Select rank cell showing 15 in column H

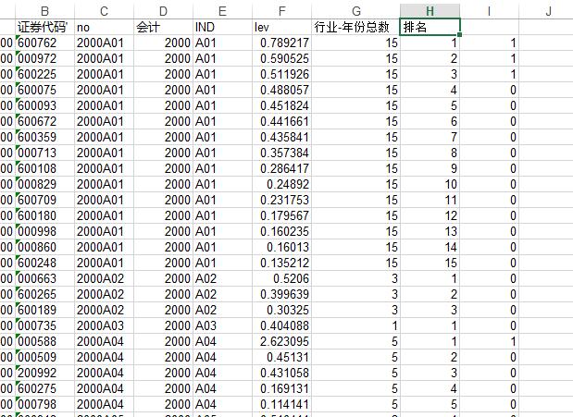(430, 263)
